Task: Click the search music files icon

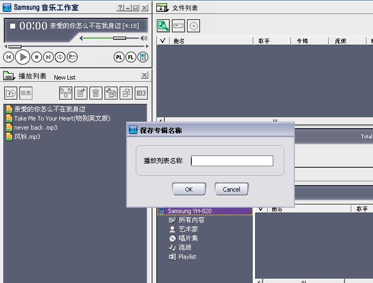Action: coord(163,26)
